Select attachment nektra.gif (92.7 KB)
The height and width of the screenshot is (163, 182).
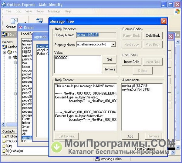tap(135, 86)
